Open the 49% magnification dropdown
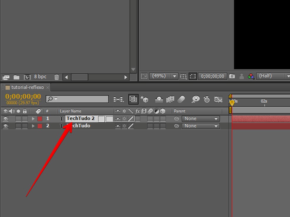 (164, 76)
